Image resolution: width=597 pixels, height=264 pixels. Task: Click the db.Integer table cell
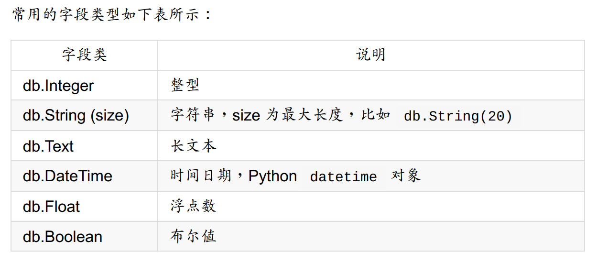(x=84, y=85)
